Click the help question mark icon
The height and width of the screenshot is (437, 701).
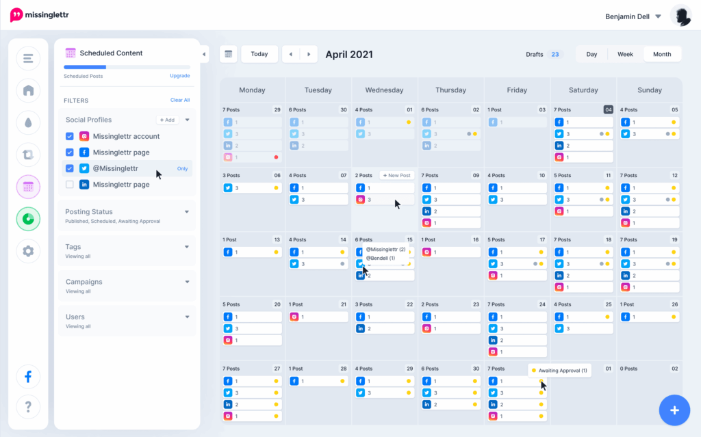(x=28, y=407)
